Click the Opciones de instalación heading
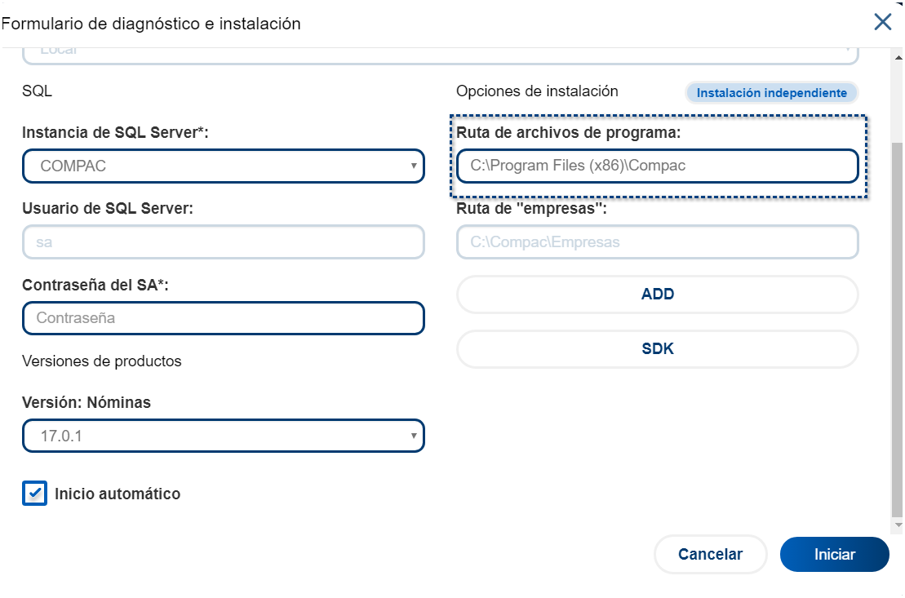The image size is (905, 598). point(537,91)
